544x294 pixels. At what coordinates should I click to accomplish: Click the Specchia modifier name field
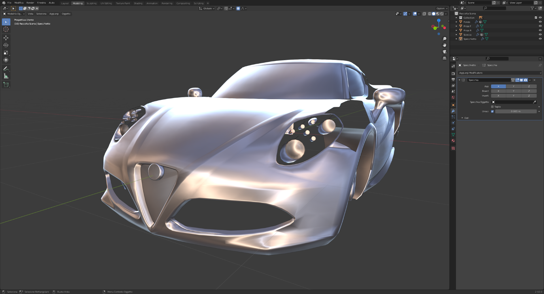[x=489, y=80]
